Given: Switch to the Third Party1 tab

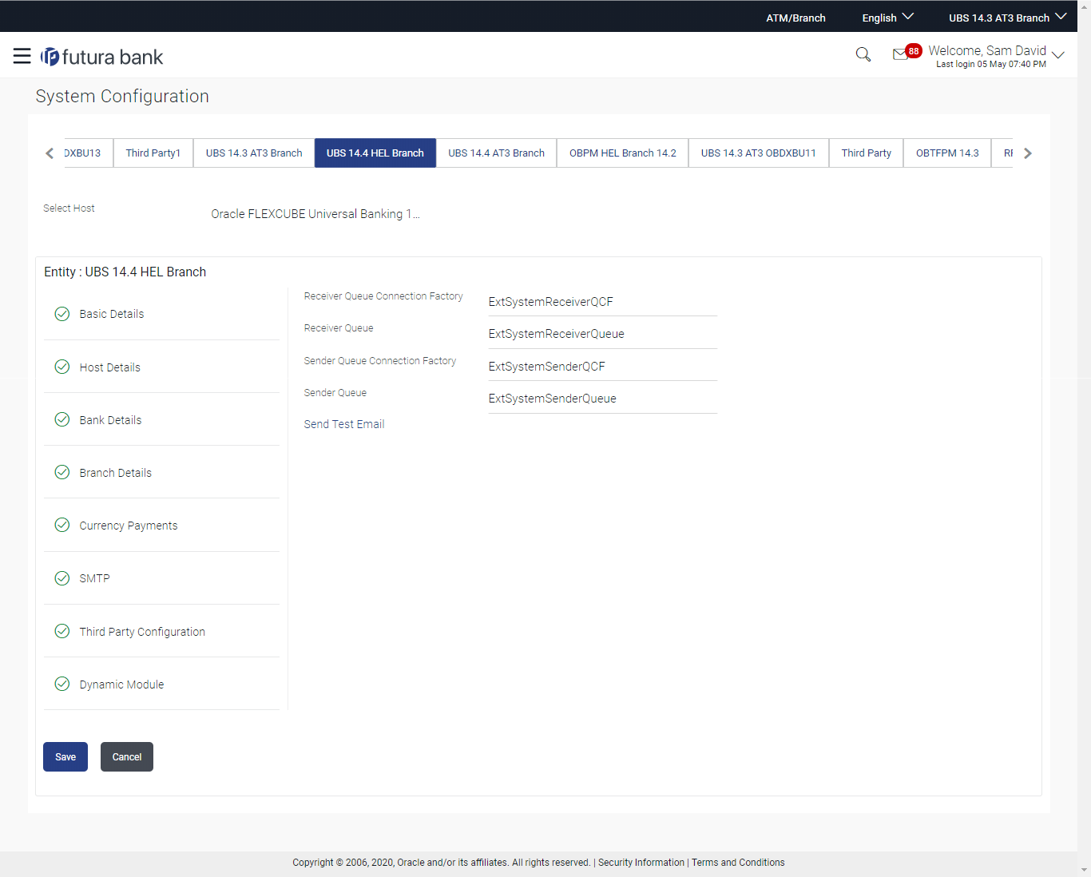Looking at the screenshot, I should 153,153.
